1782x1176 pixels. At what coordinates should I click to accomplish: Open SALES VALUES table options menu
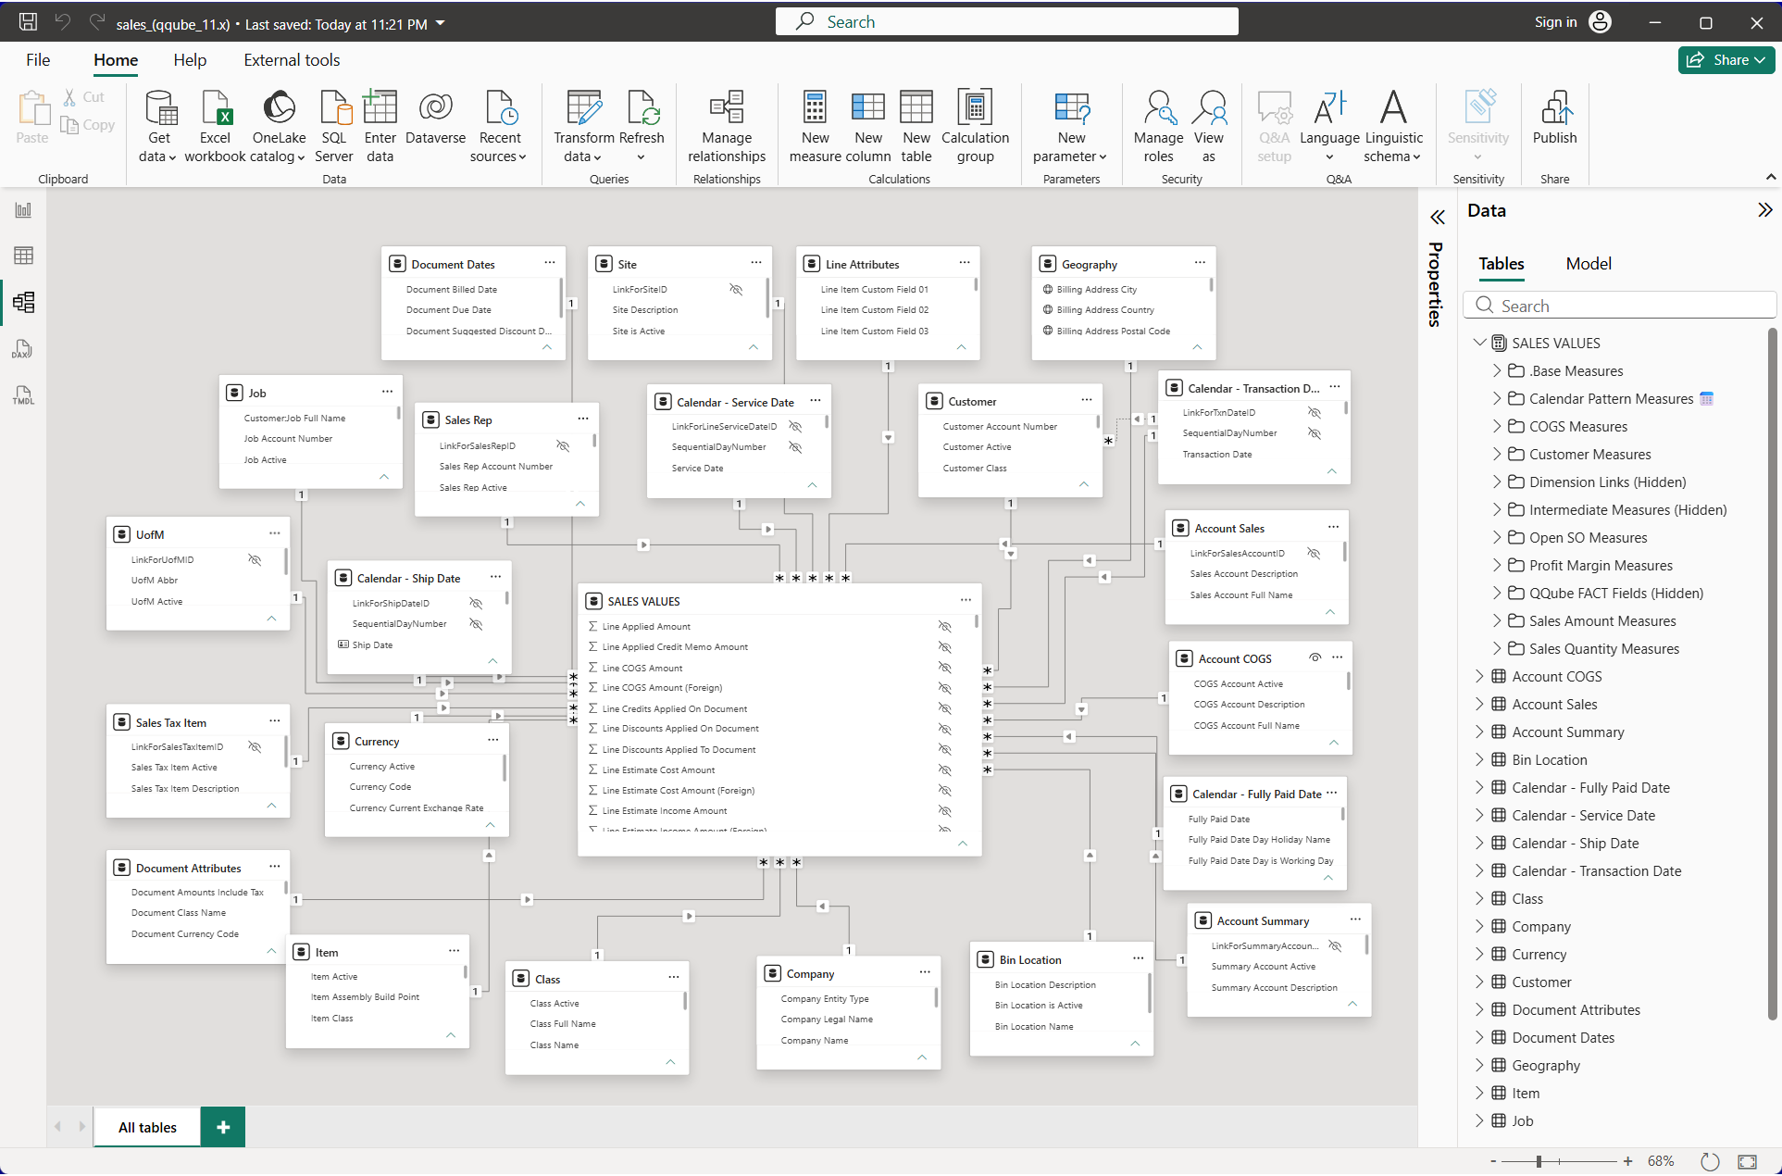point(966,600)
